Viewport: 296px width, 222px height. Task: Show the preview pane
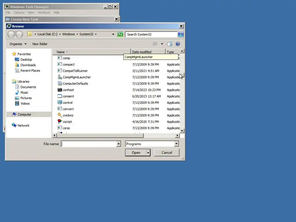pos(169,44)
